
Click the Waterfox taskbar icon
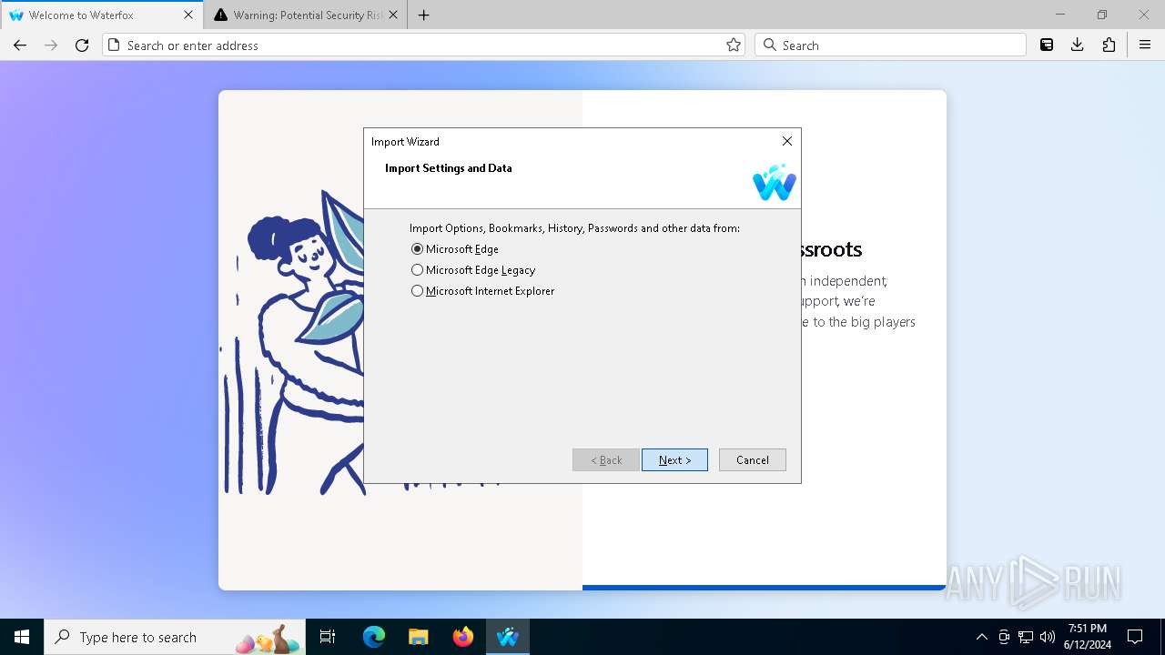click(x=508, y=637)
